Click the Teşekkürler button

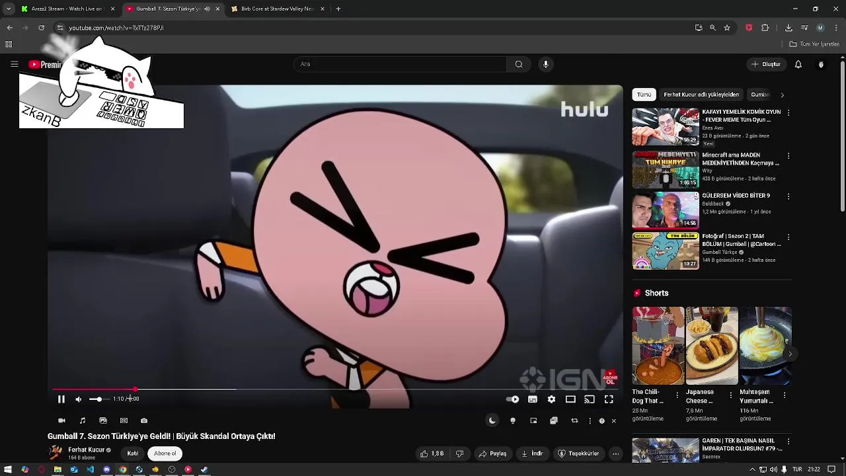click(x=579, y=454)
